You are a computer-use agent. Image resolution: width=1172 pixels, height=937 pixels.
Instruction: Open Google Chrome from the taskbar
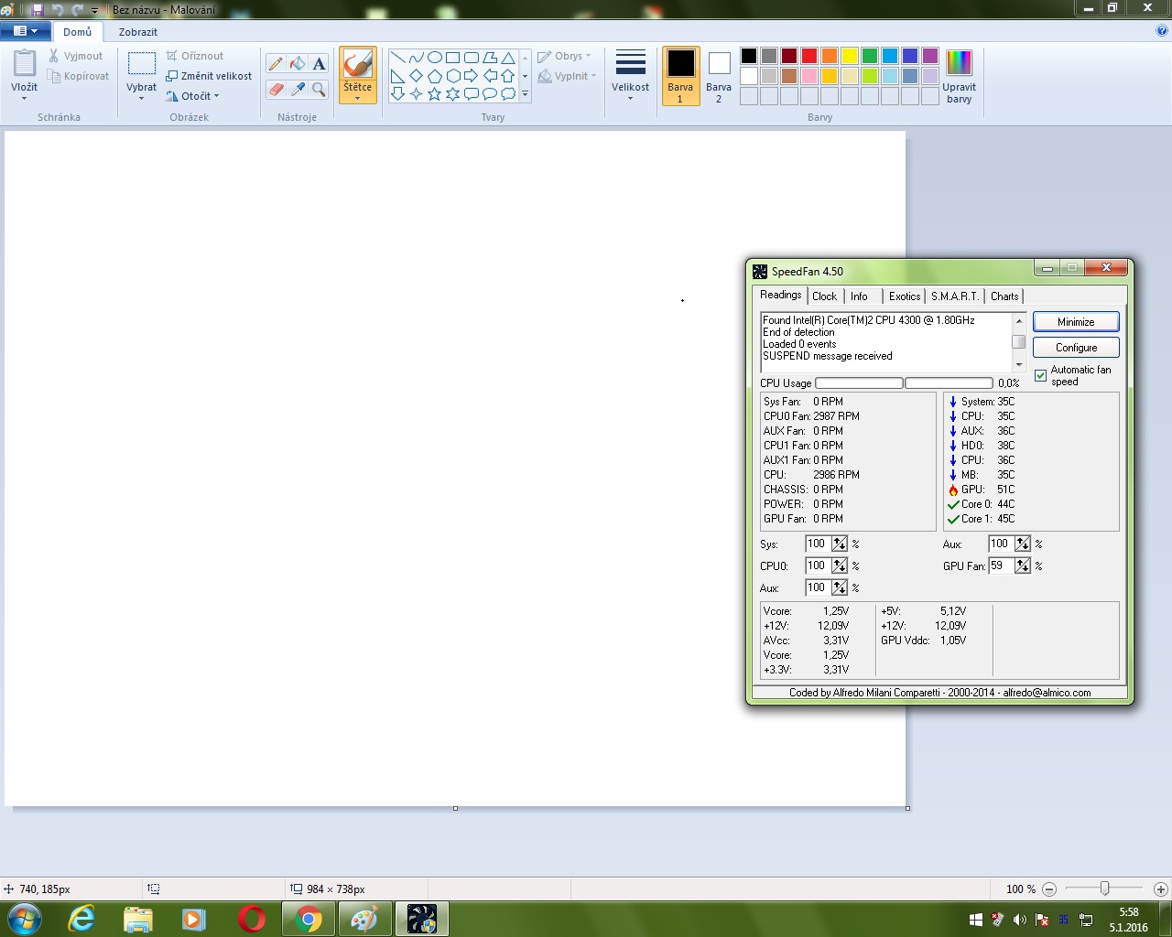tap(309, 919)
